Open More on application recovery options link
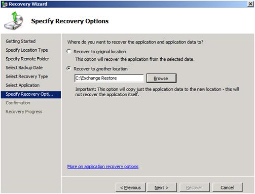This screenshot has width=255, height=194. [x=103, y=166]
